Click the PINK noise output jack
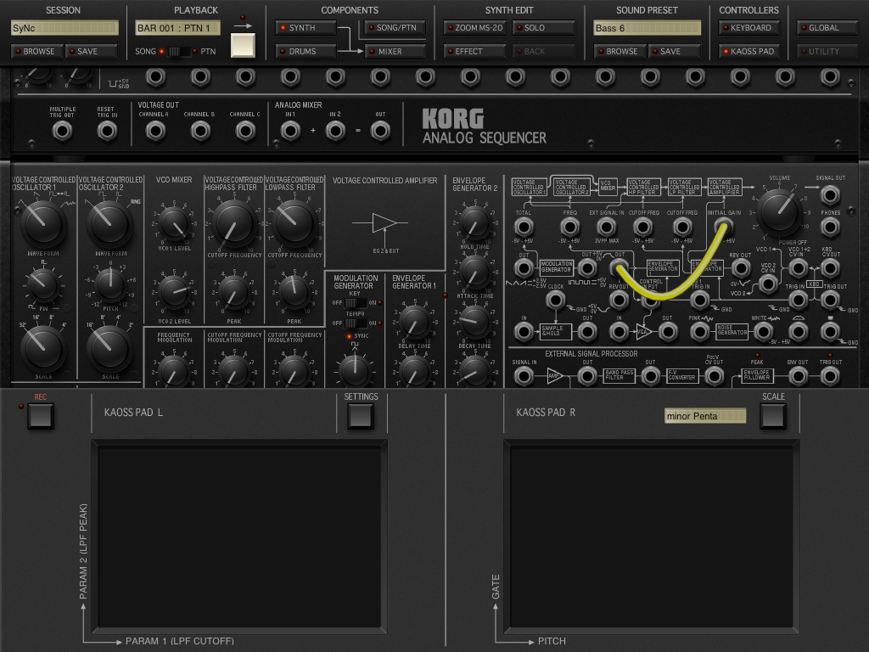Viewport: 869px width, 652px height. 700,332
